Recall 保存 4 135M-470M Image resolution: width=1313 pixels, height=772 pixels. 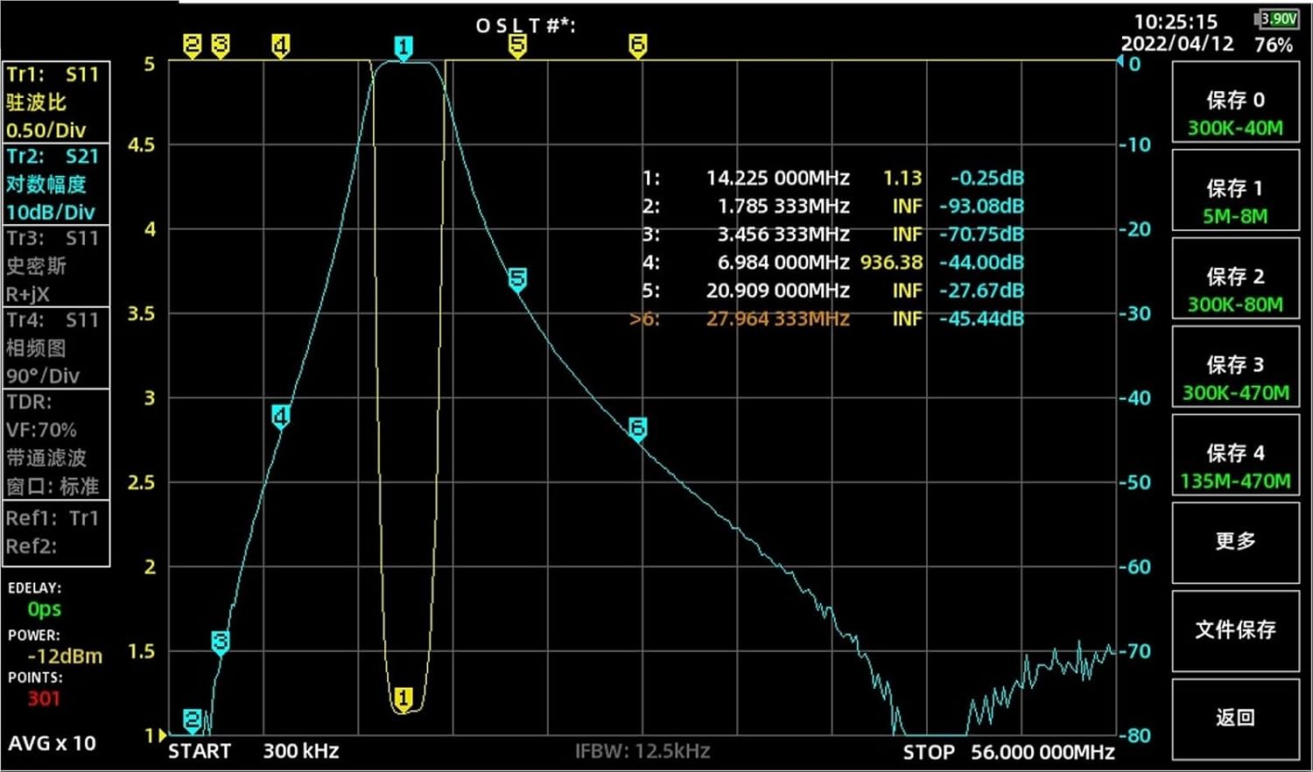[x=1235, y=454]
